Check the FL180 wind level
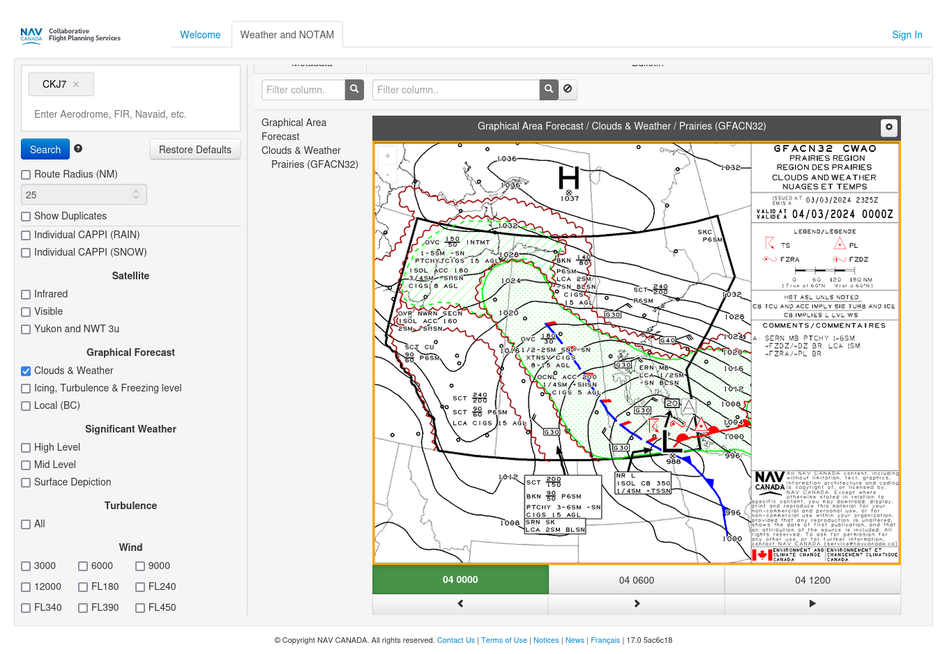This screenshot has width=947, height=654. pos(83,587)
